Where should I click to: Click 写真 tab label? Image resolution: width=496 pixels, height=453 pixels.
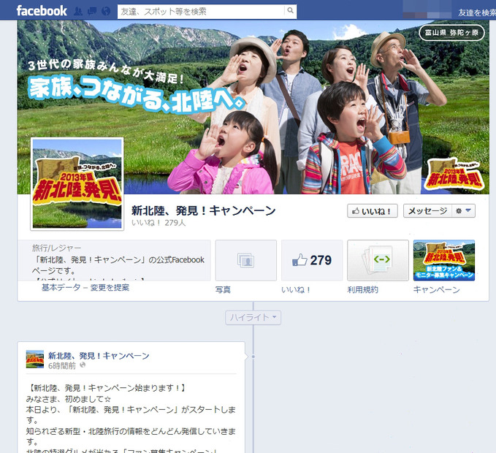click(x=223, y=290)
